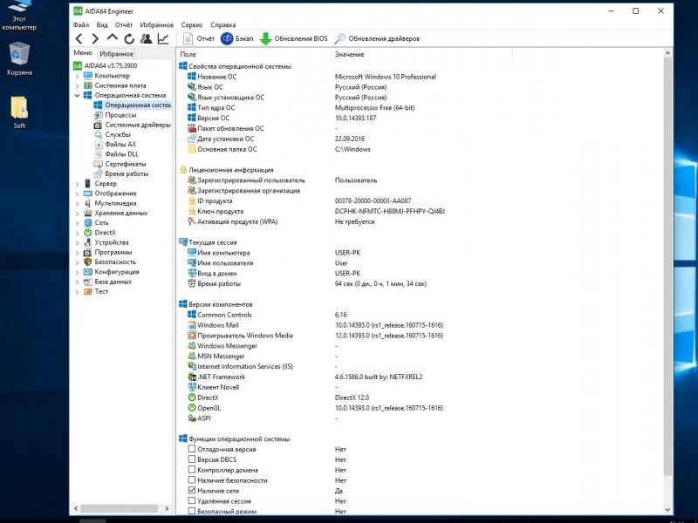698x523 pixels.
Task: Click the Мультимедиа speaker icon in the tree
Action: [88, 203]
